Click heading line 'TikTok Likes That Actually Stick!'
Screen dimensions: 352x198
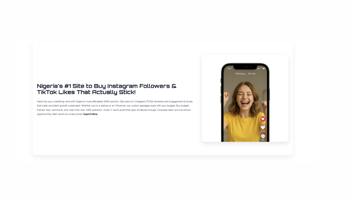pos(86,92)
